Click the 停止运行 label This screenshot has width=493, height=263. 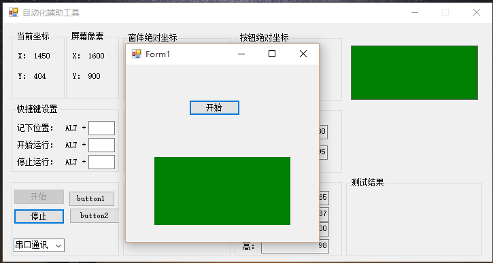coord(35,162)
